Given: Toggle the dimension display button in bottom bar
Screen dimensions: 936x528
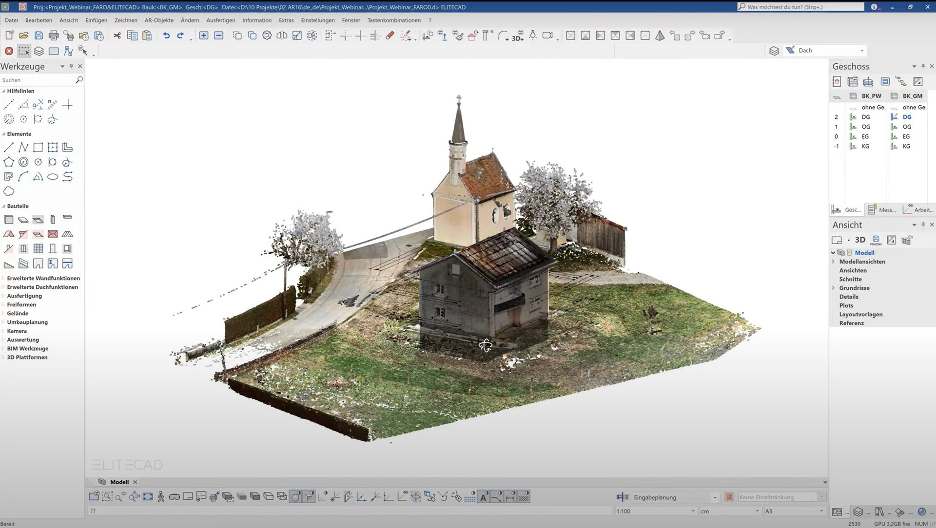Looking at the screenshot, I should [510, 497].
